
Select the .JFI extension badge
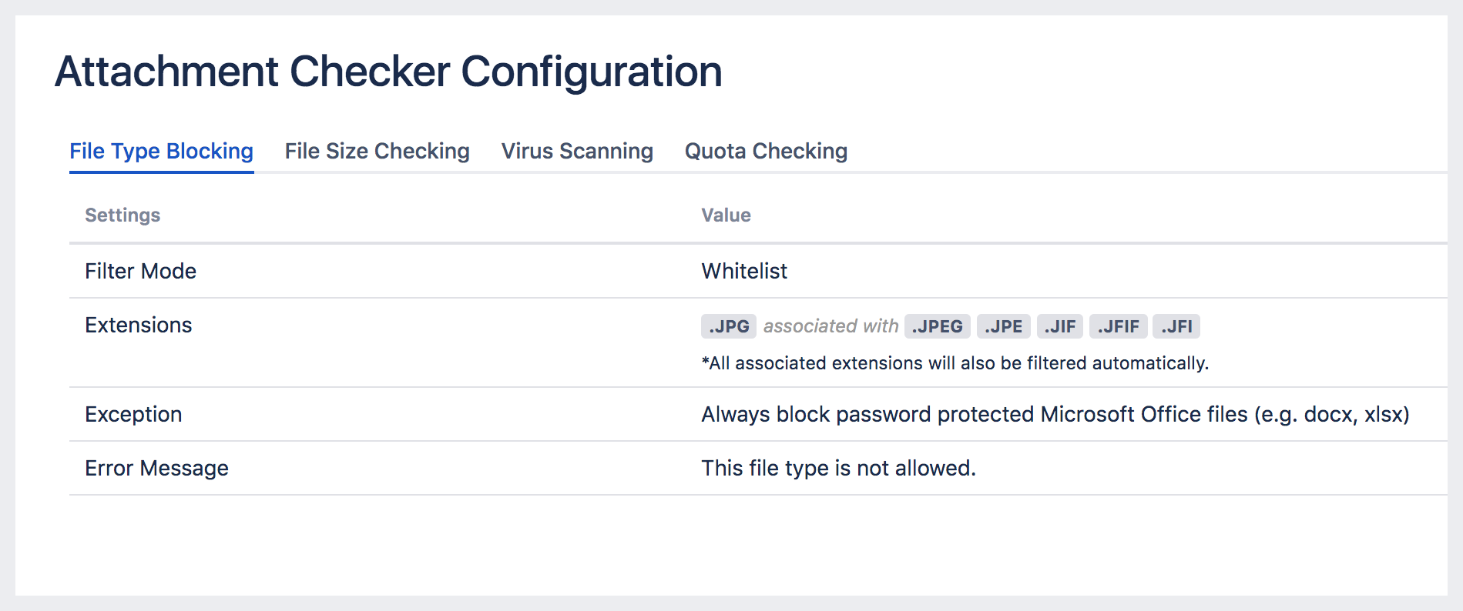pos(1177,326)
